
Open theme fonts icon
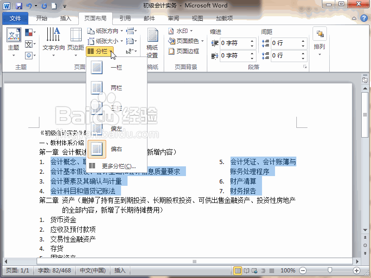pos(30,44)
